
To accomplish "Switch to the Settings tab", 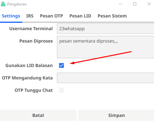I will 11,16.
